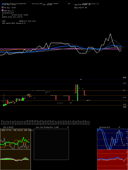Open the empty Intra Day Trading Price panel
This screenshot has height=170, width=128.
click(51, 144)
